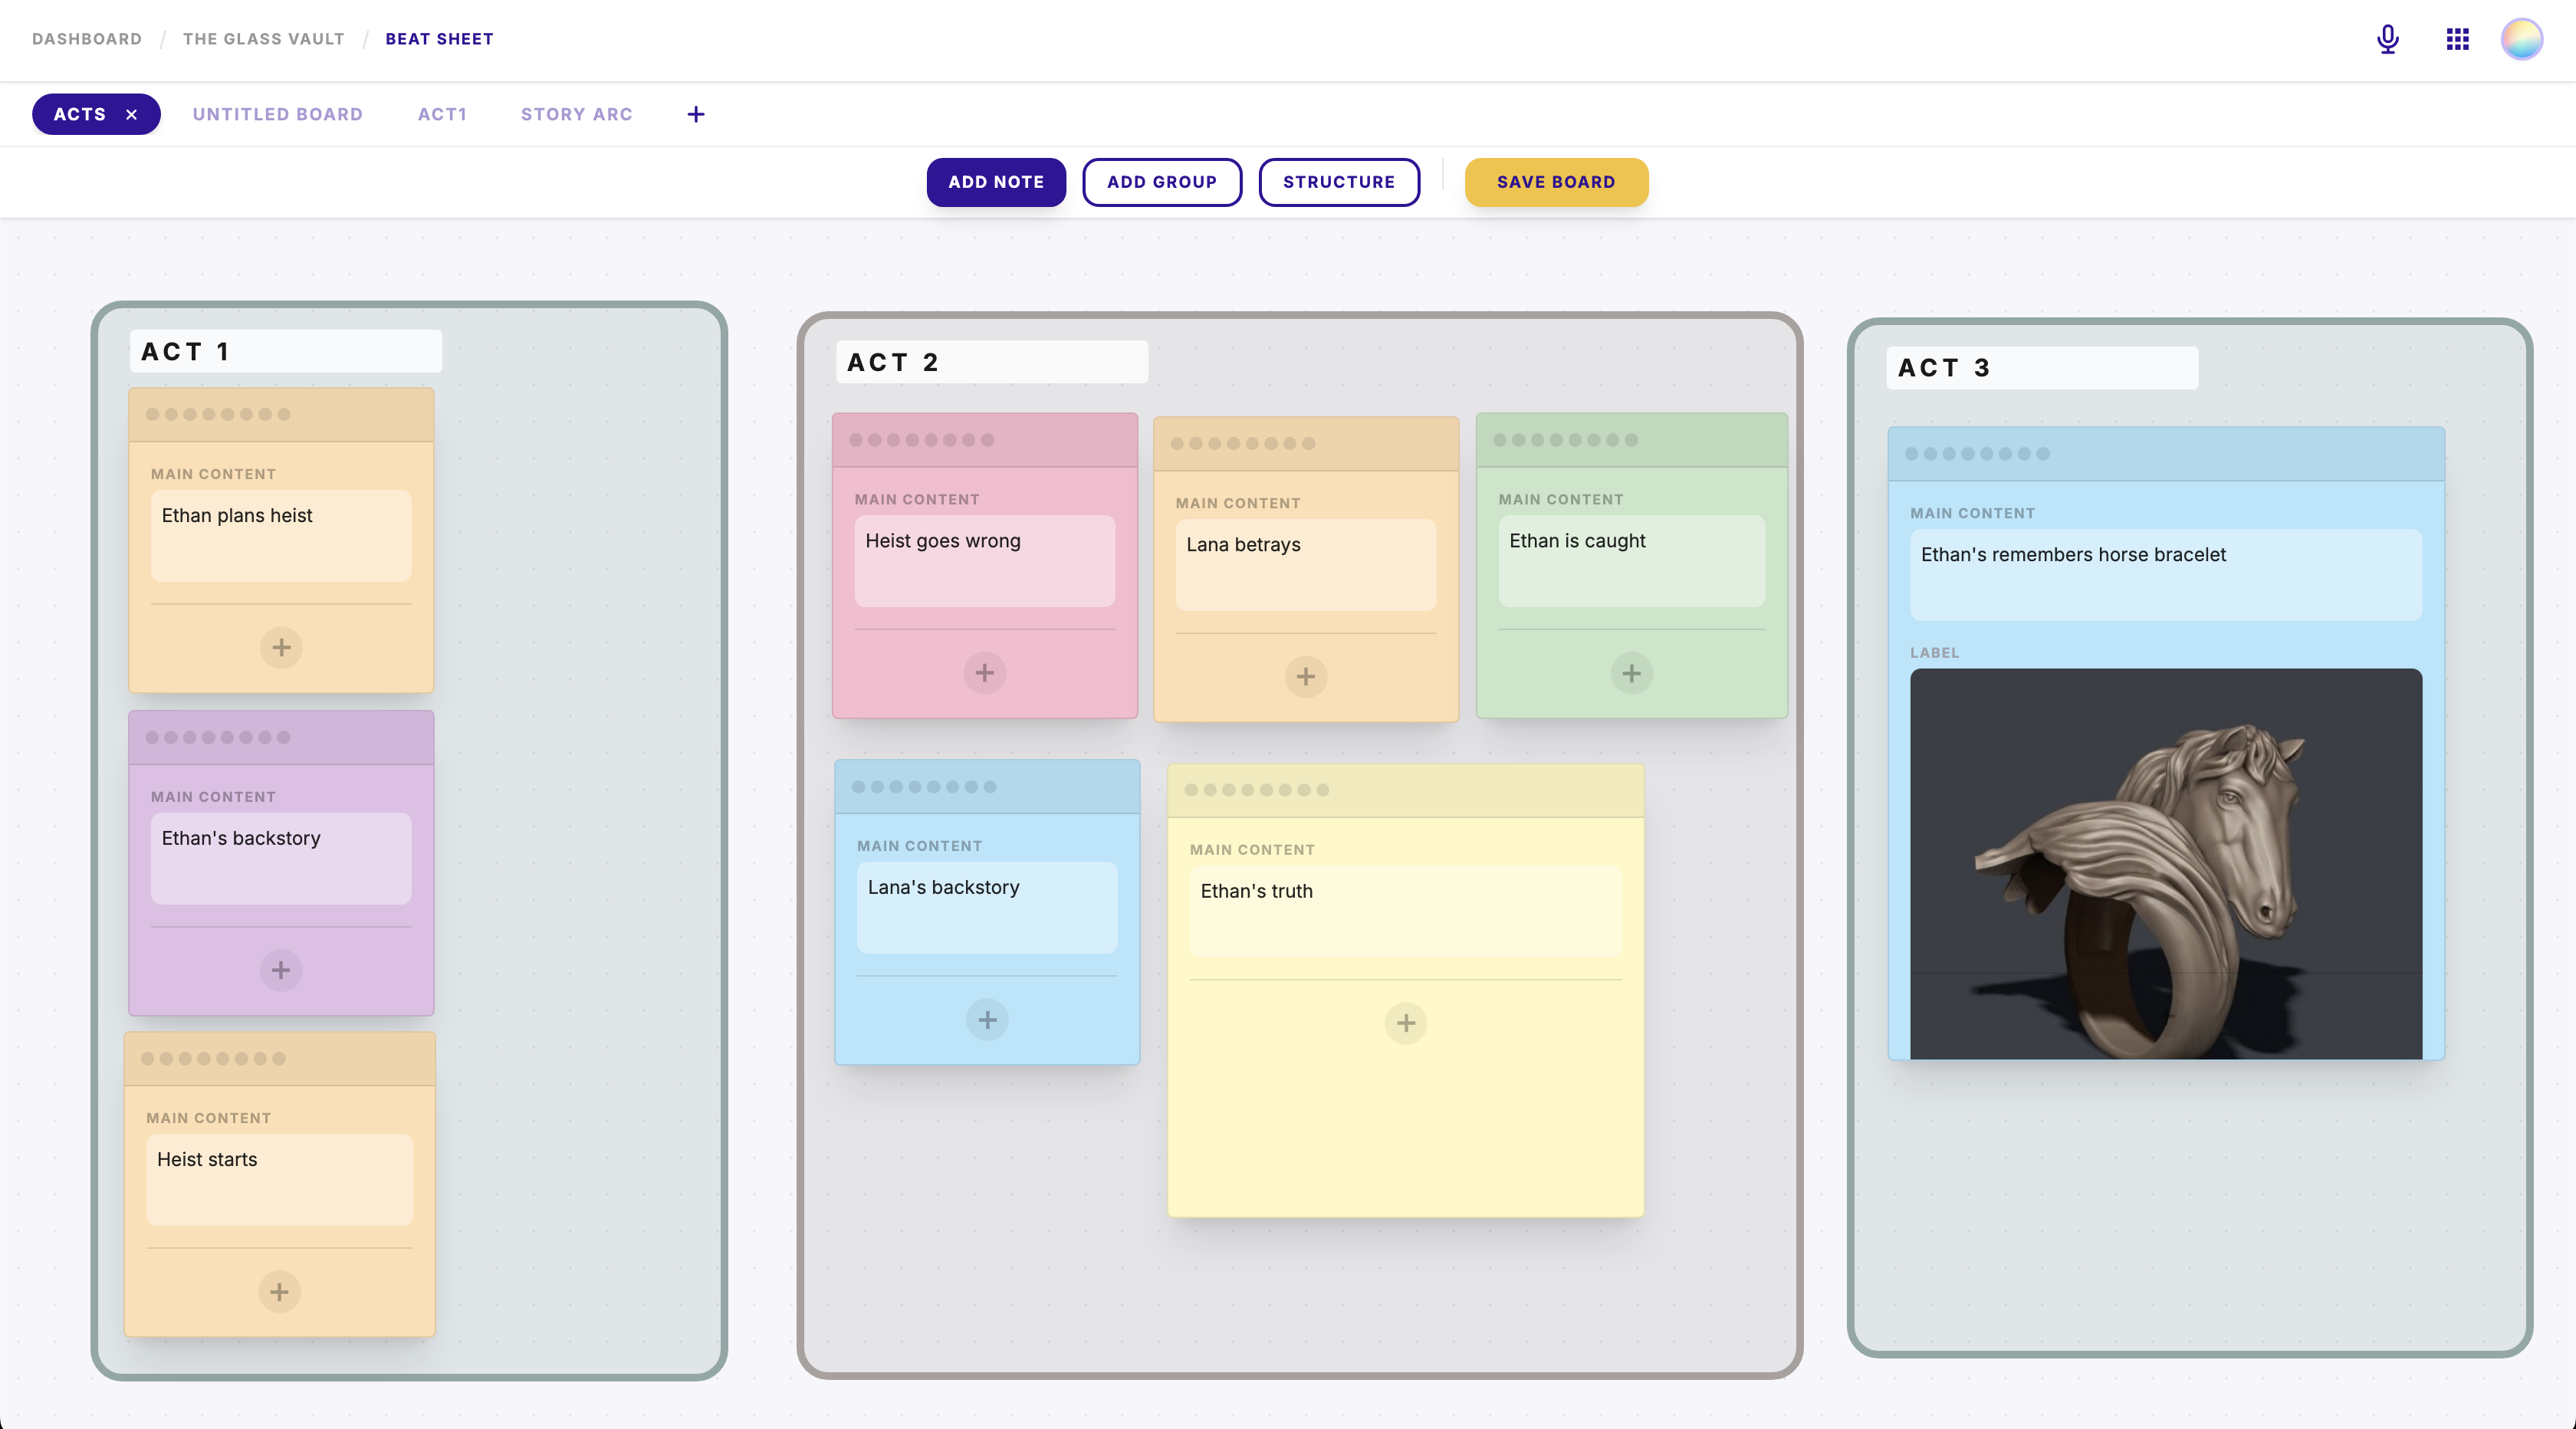Edit the ACT 2 group title field
This screenshot has width=2576, height=1429.
click(990, 362)
